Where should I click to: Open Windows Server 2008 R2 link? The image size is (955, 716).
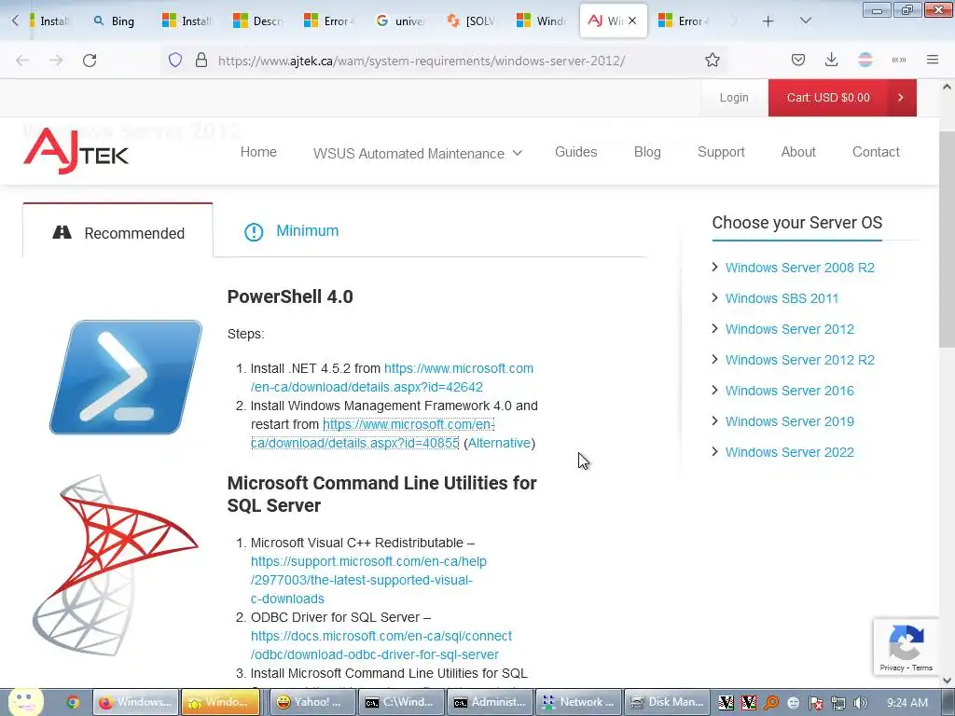(799, 268)
